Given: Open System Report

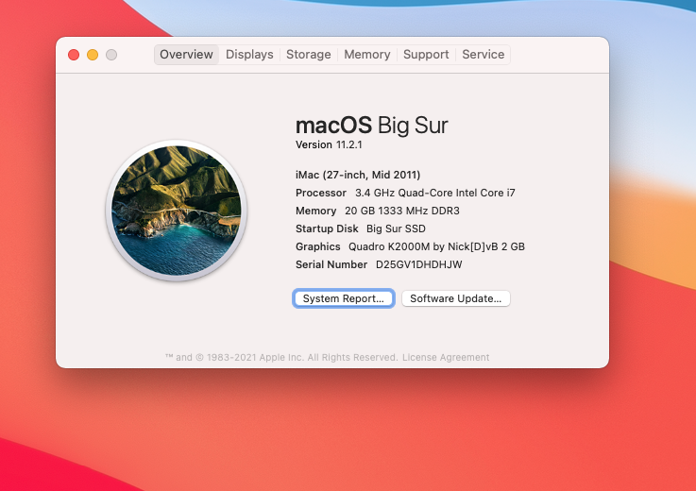Looking at the screenshot, I should 344,298.
